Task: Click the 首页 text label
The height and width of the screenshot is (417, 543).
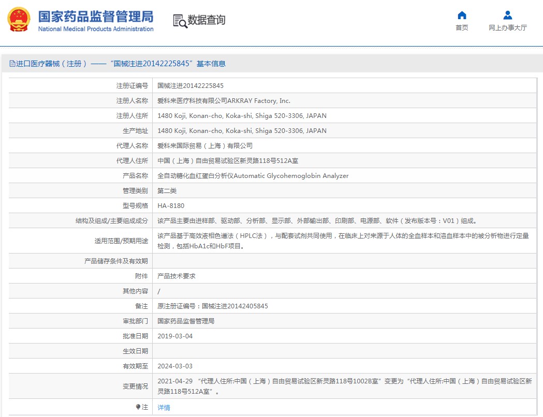Action: click(x=462, y=28)
